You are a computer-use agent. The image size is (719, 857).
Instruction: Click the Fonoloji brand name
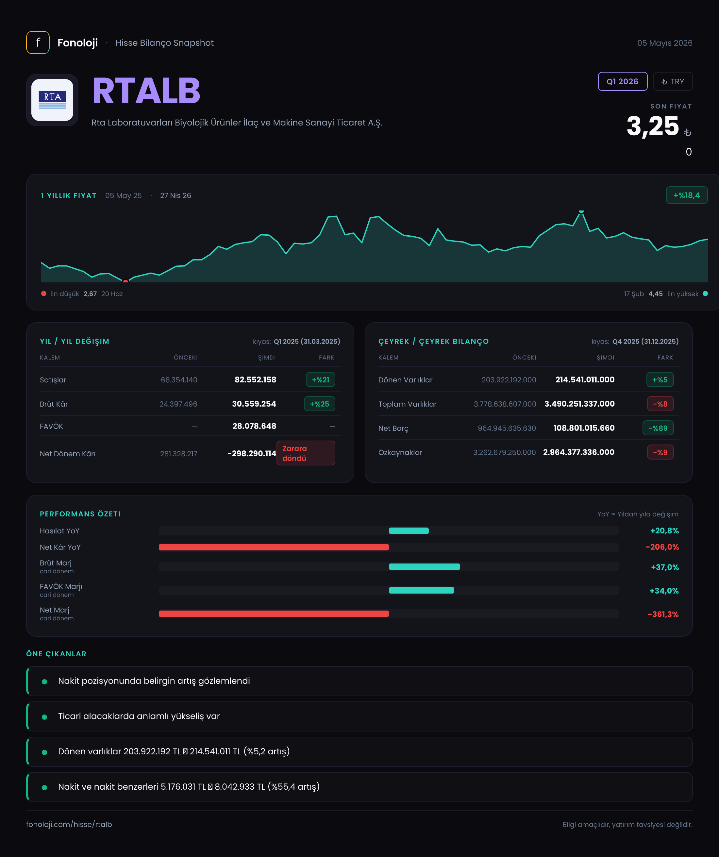(x=77, y=43)
